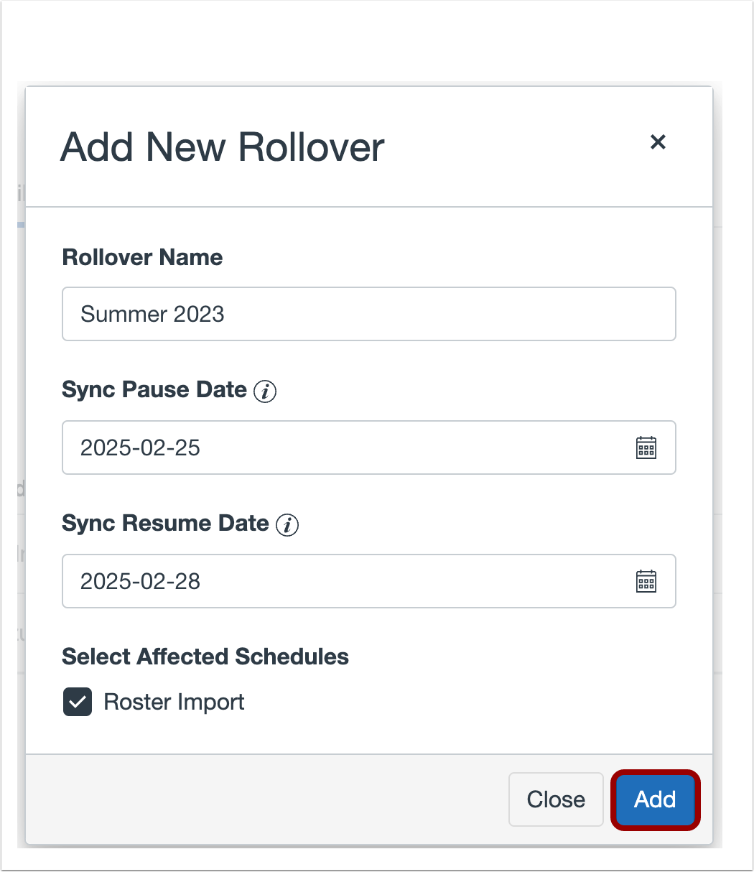This screenshot has height=872, width=754.
Task: Click the Select Affected Schedules heading
Action: click(x=205, y=656)
